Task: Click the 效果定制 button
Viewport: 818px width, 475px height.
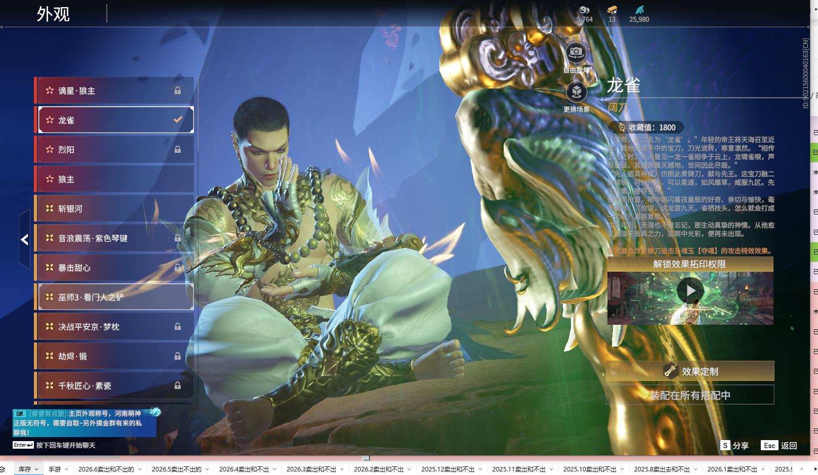Action: click(690, 371)
